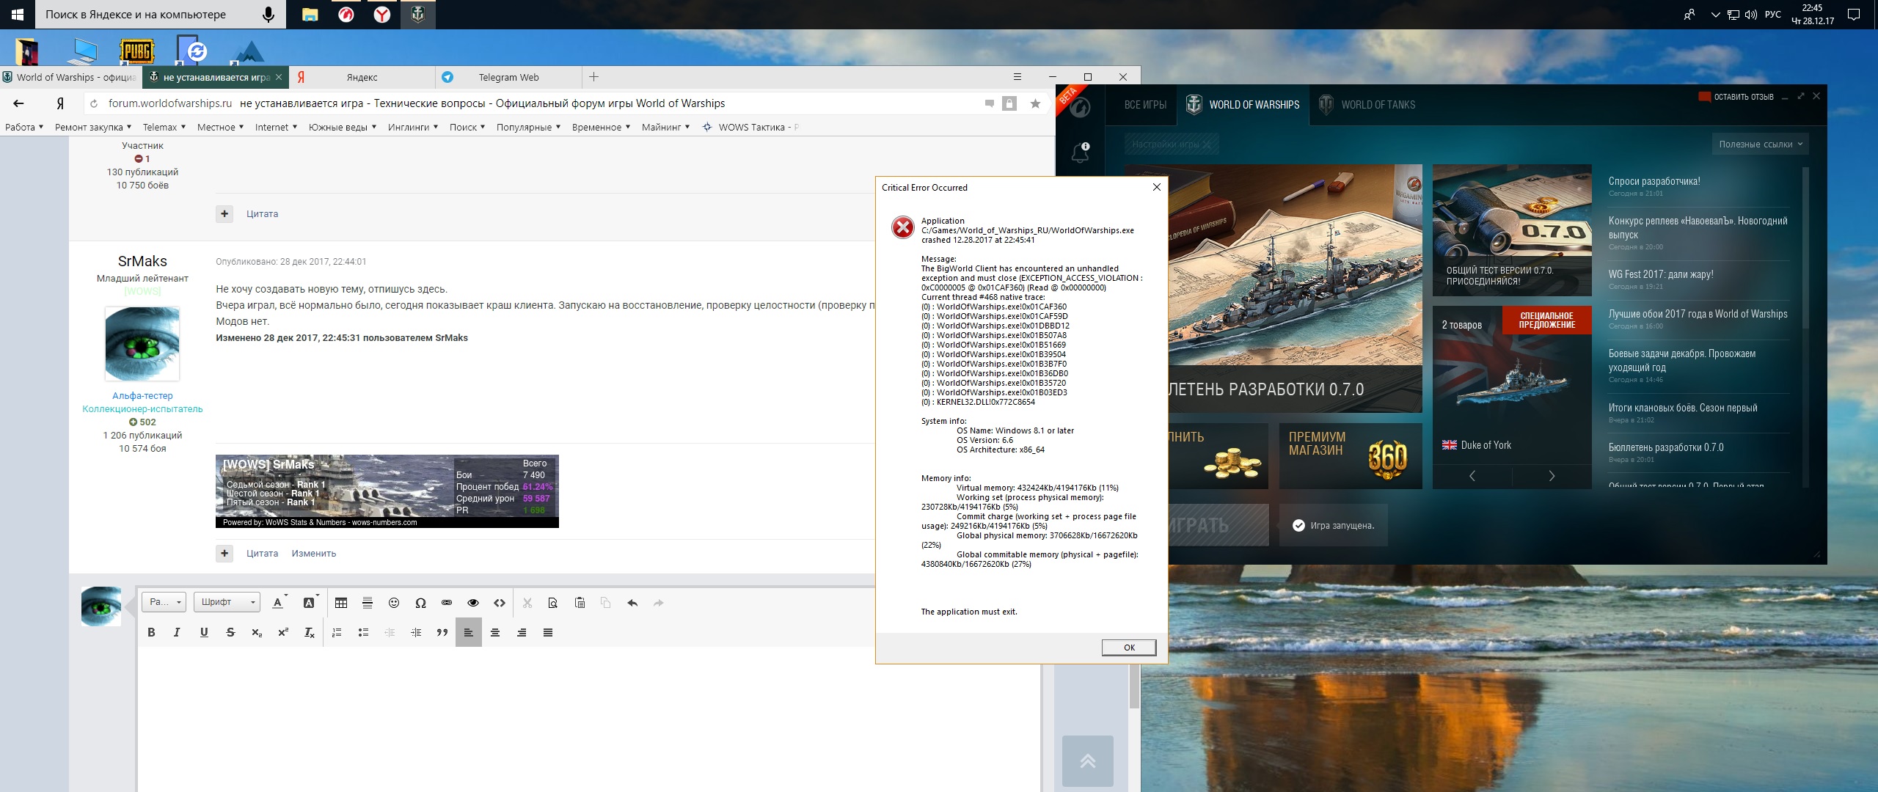
Task: Click the microphone voice search icon
Action: coord(268,15)
